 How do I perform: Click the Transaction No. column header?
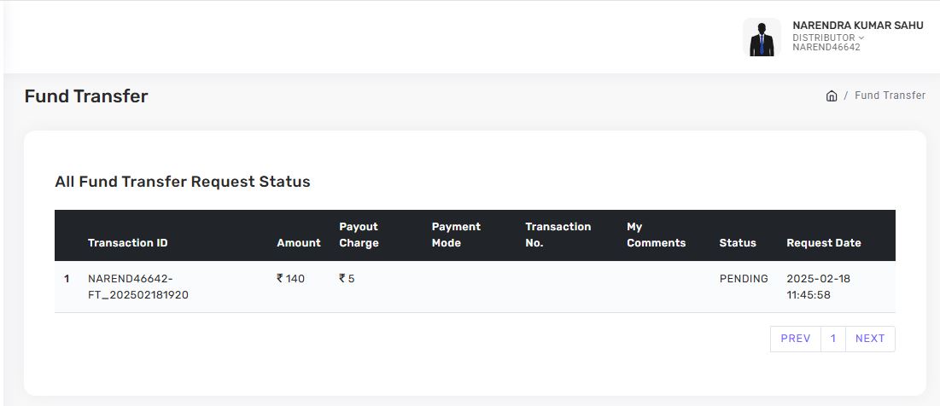558,235
